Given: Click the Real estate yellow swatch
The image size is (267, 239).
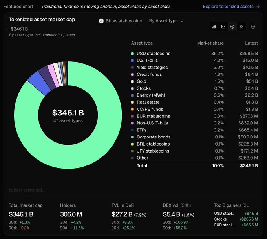Looking at the screenshot, I should click(x=132, y=102).
